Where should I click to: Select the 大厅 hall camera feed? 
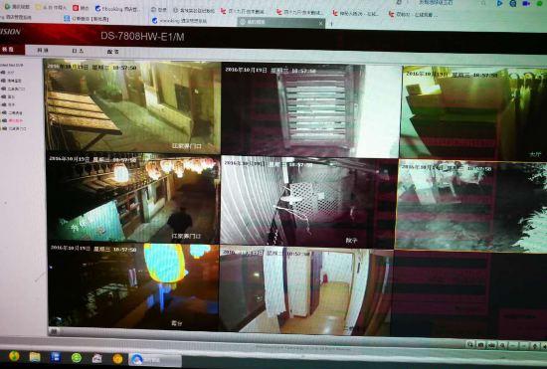[473, 112]
